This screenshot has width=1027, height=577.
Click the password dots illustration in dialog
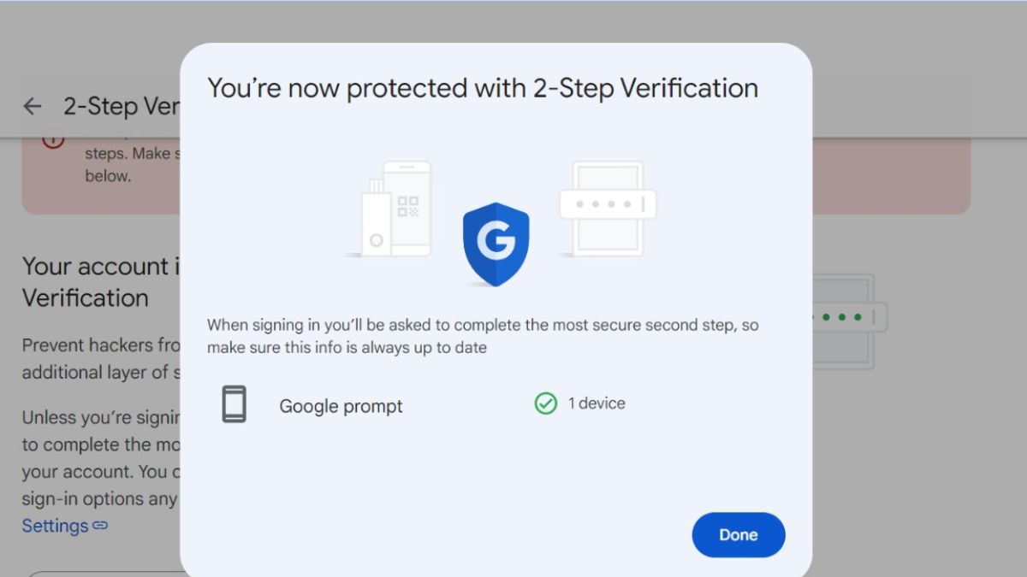pyautogui.click(x=608, y=205)
